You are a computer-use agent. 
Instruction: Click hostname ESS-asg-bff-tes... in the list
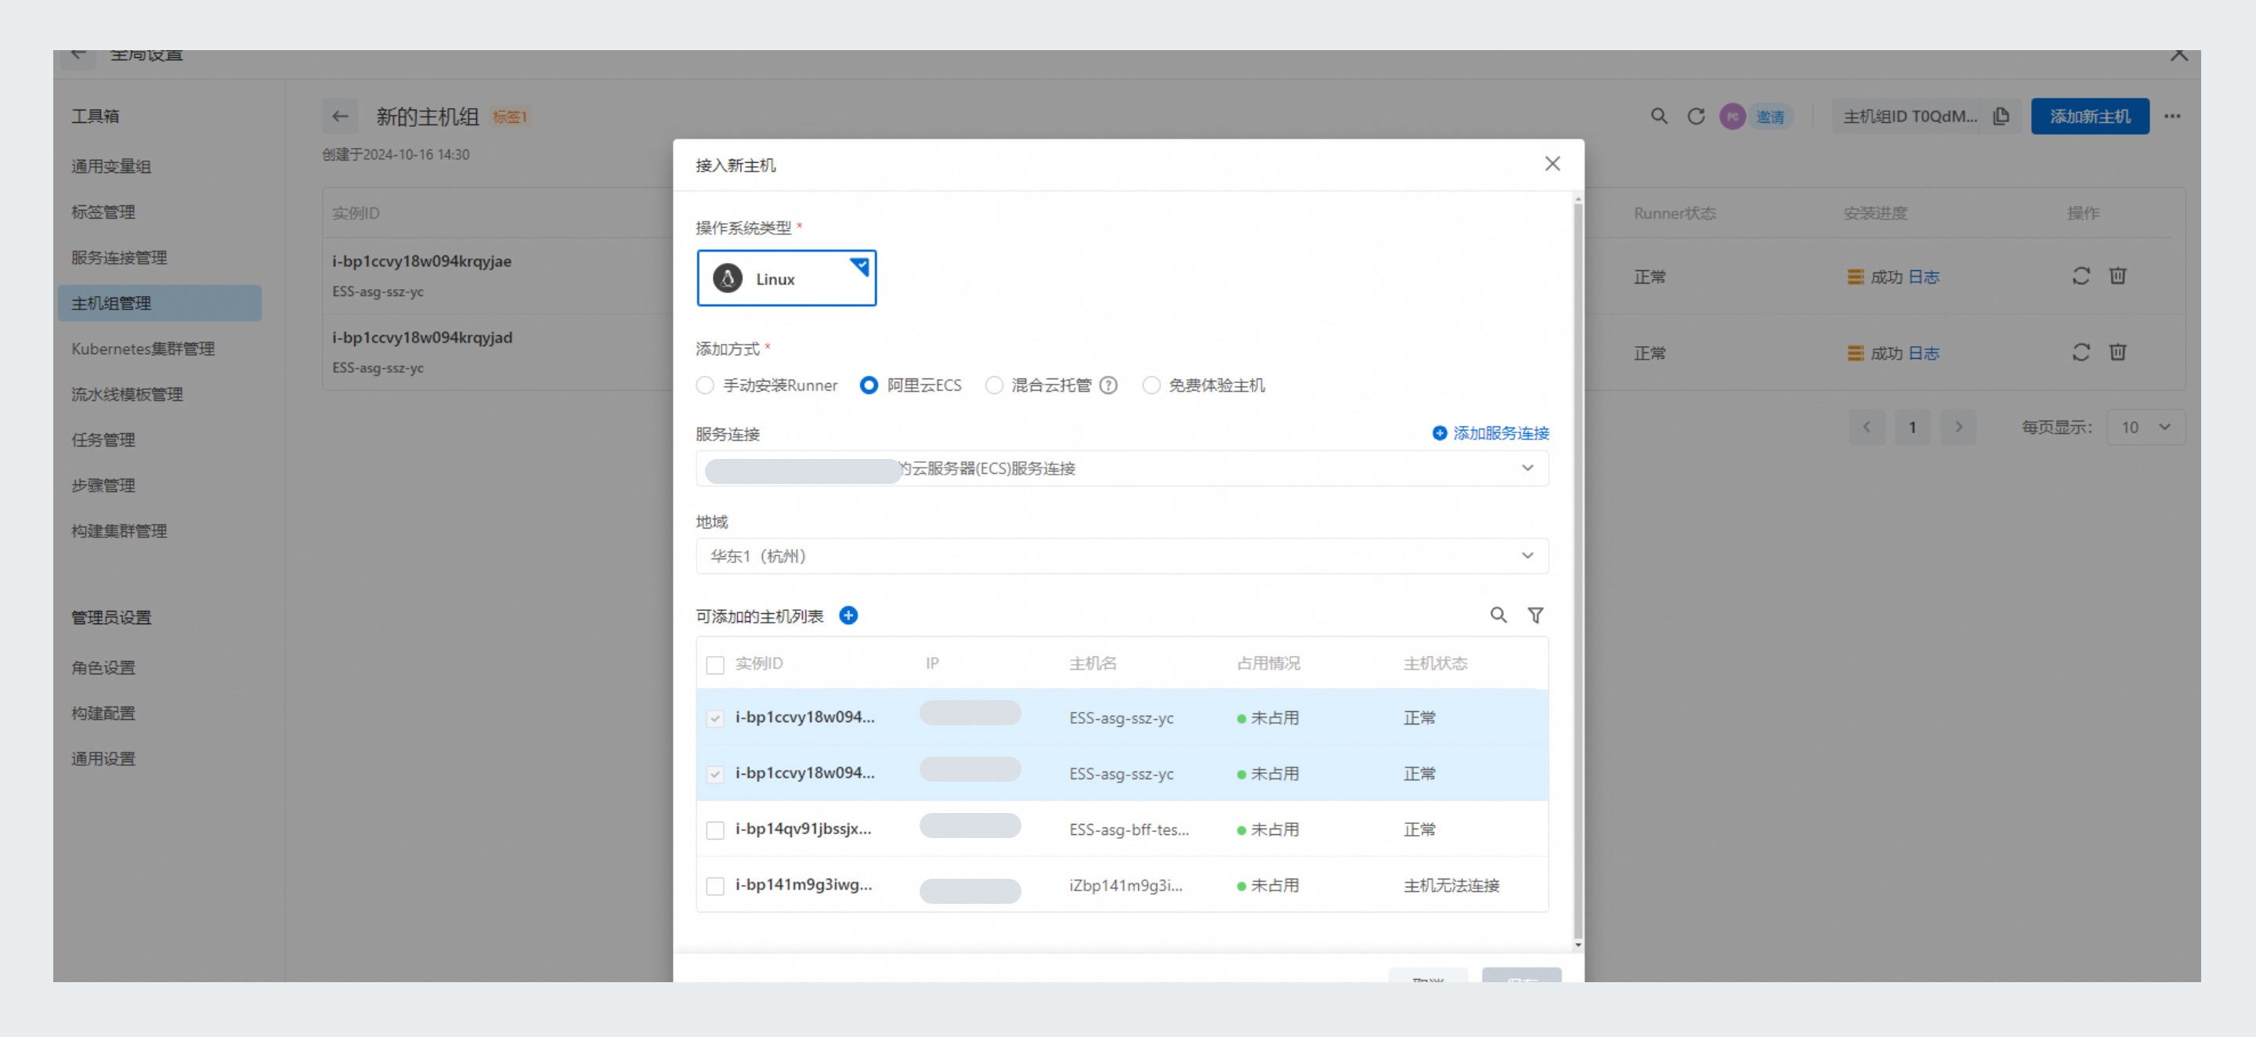(x=1129, y=829)
